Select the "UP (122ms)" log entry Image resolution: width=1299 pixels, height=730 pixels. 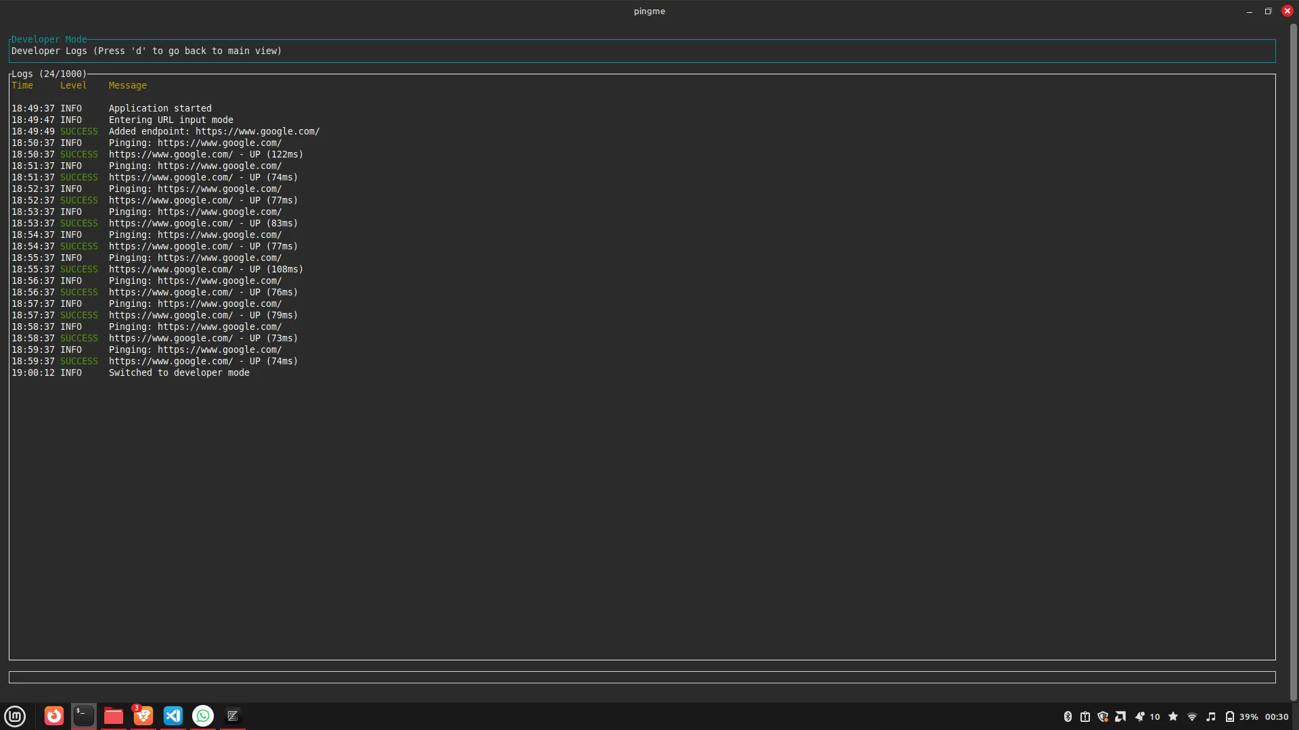[158, 154]
